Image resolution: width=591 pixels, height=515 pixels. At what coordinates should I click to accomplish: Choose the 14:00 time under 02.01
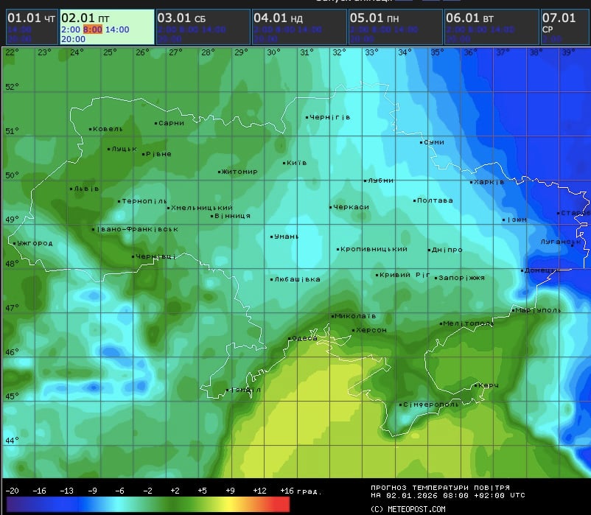coord(117,29)
